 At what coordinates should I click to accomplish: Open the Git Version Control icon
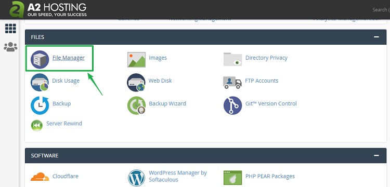point(232,105)
